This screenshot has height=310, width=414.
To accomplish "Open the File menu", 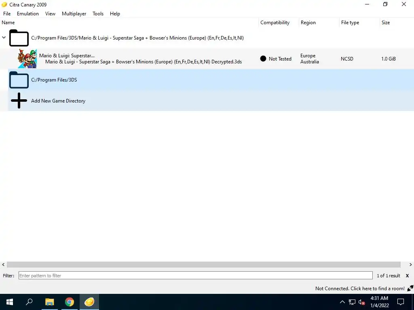I will tap(7, 14).
